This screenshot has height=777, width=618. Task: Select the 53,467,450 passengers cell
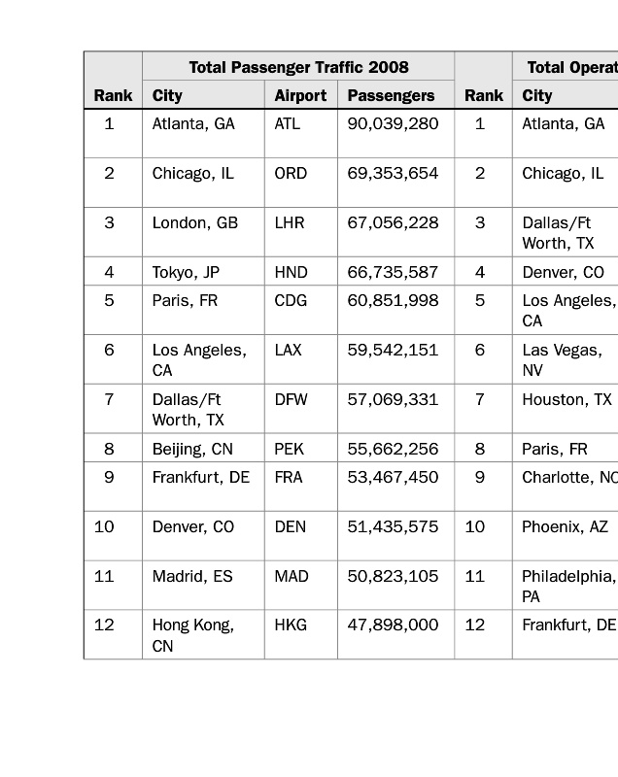point(393,478)
